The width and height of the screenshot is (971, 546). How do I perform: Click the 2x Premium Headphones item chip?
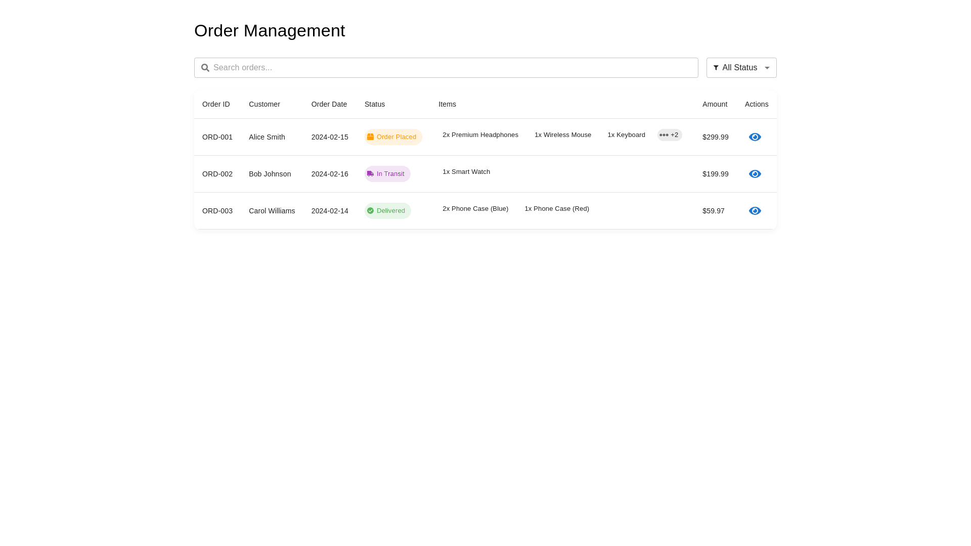(x=480, y=135)
